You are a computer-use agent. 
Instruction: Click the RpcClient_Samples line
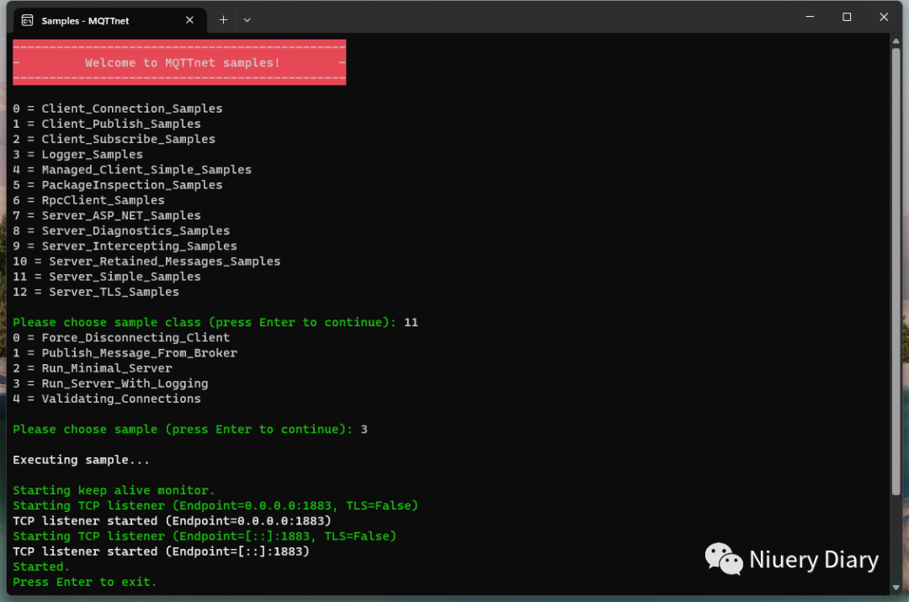point(88,200)
